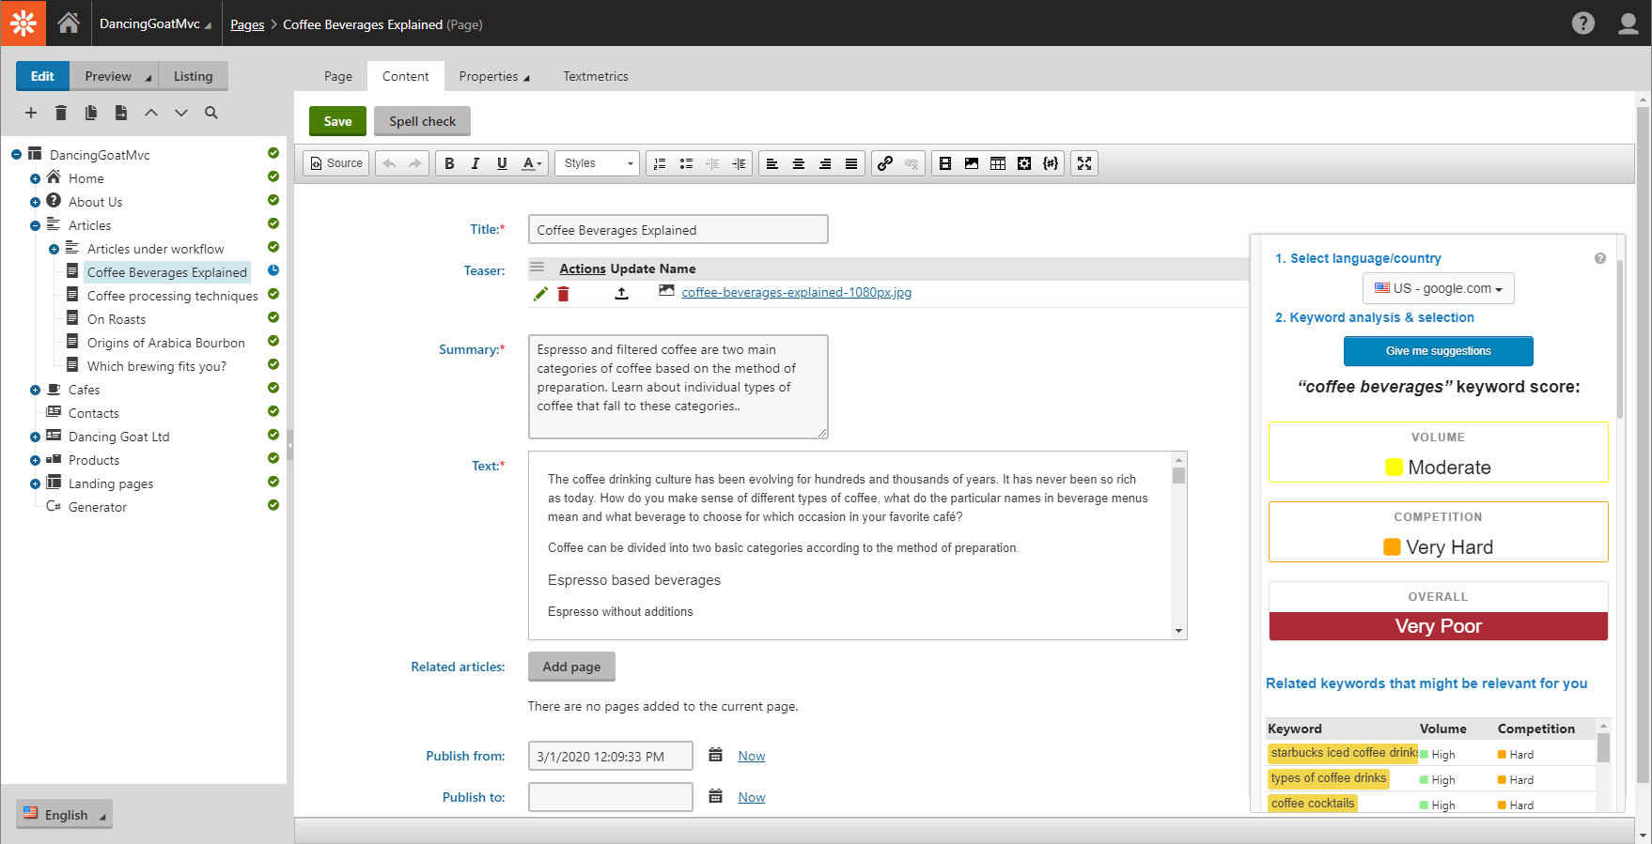Expand the About Us tree node
1652x844 pixels.
click(x=35, y=202)
